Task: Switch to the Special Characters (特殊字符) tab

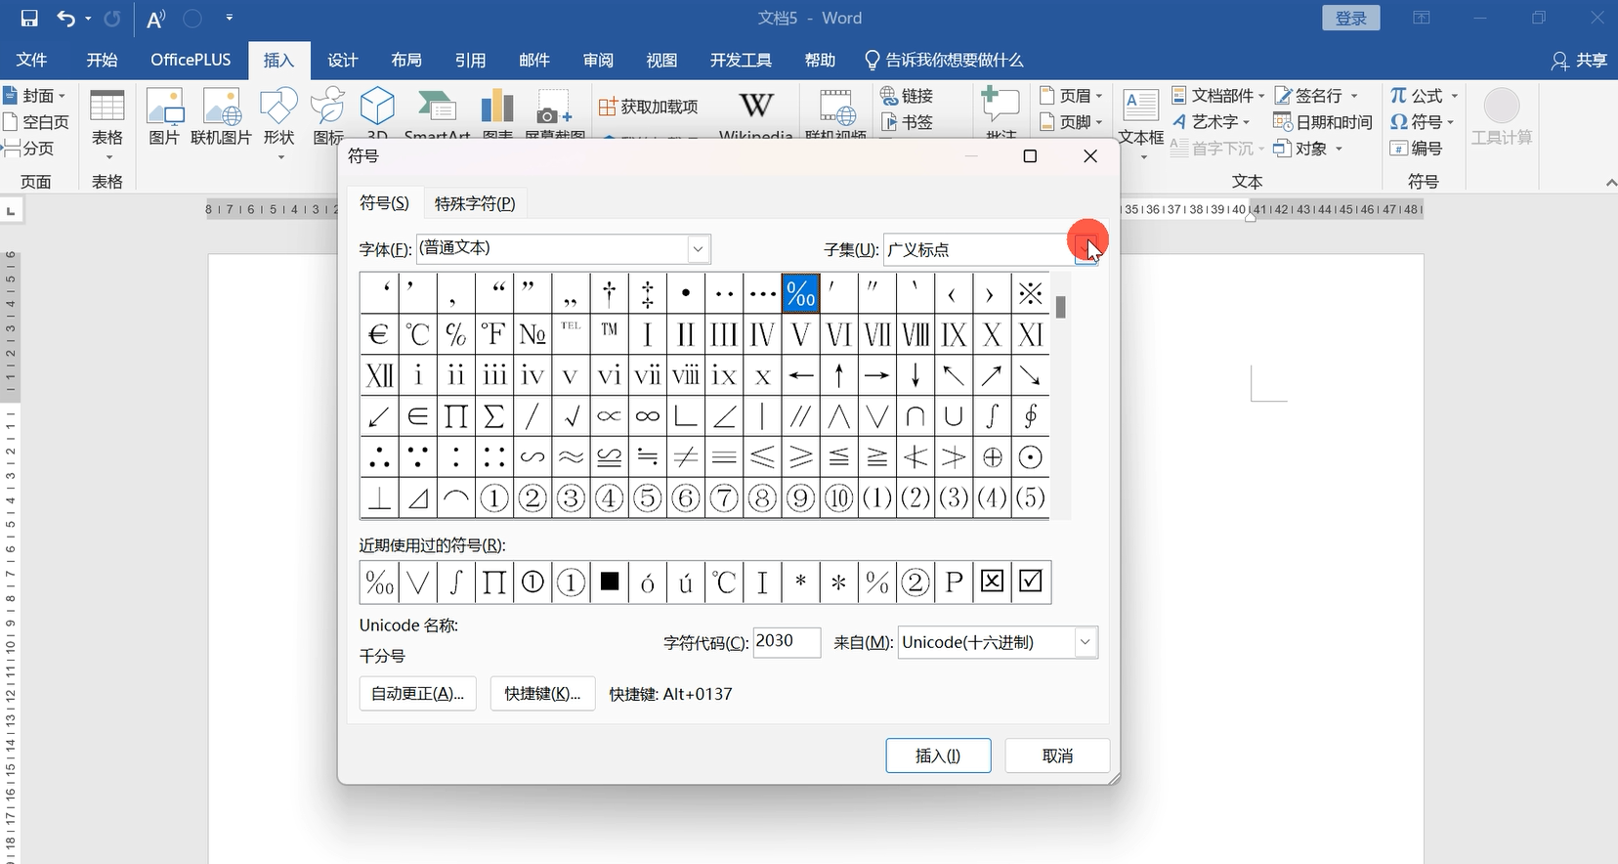Action: [x=475, y=203]
